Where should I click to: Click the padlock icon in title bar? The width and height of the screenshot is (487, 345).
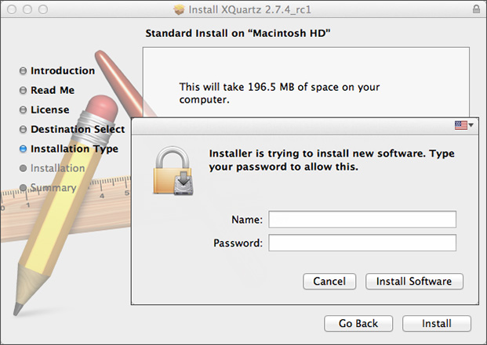477,8
